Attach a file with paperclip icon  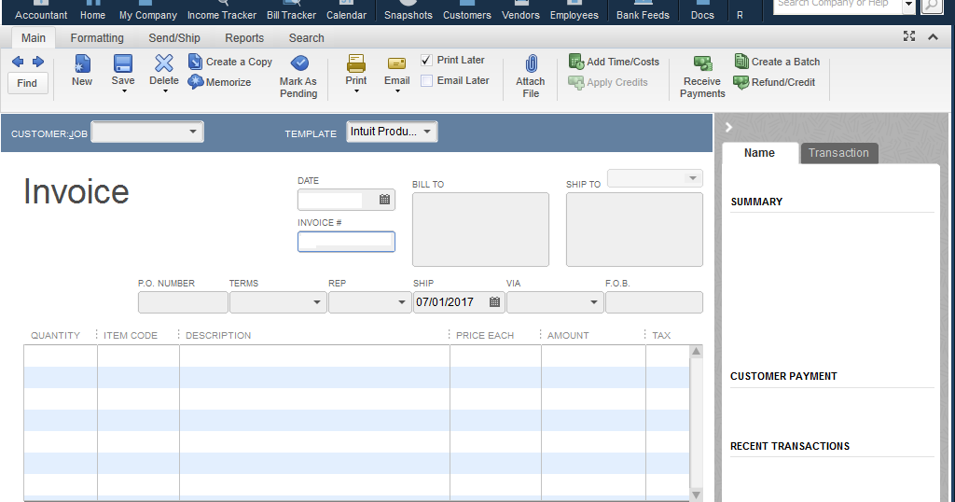[x=531, y=64]
